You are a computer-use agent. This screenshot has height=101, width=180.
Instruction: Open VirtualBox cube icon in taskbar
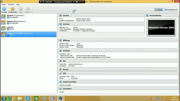coord(60,98)
